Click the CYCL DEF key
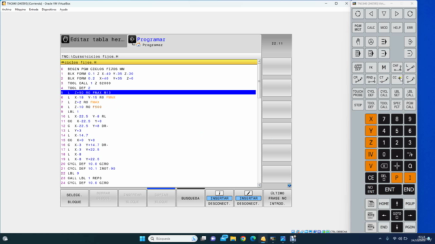 [x=371, y=94]
